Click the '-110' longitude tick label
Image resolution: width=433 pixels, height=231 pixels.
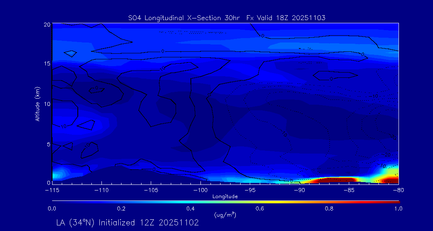point(101,190)
